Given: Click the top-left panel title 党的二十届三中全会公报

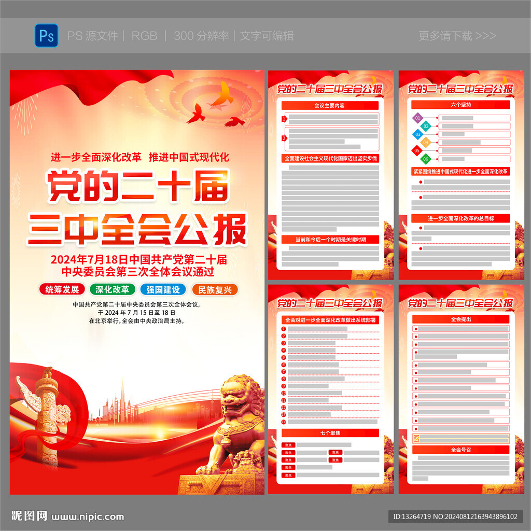Looking at the screenshot, I should click(330, 89).
